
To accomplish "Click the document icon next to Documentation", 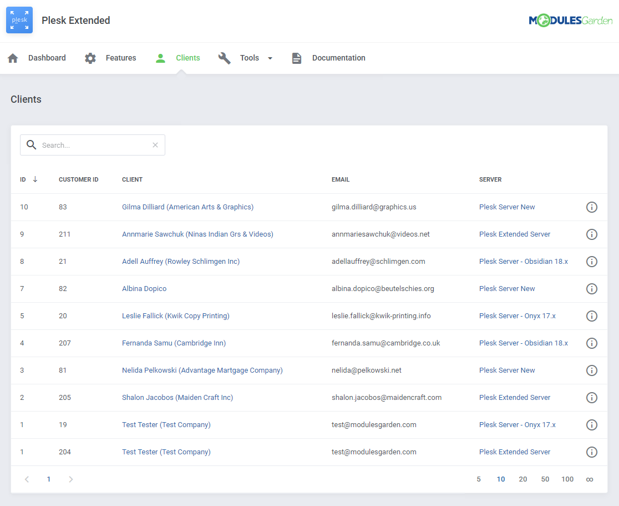I will tap(297, 58).
